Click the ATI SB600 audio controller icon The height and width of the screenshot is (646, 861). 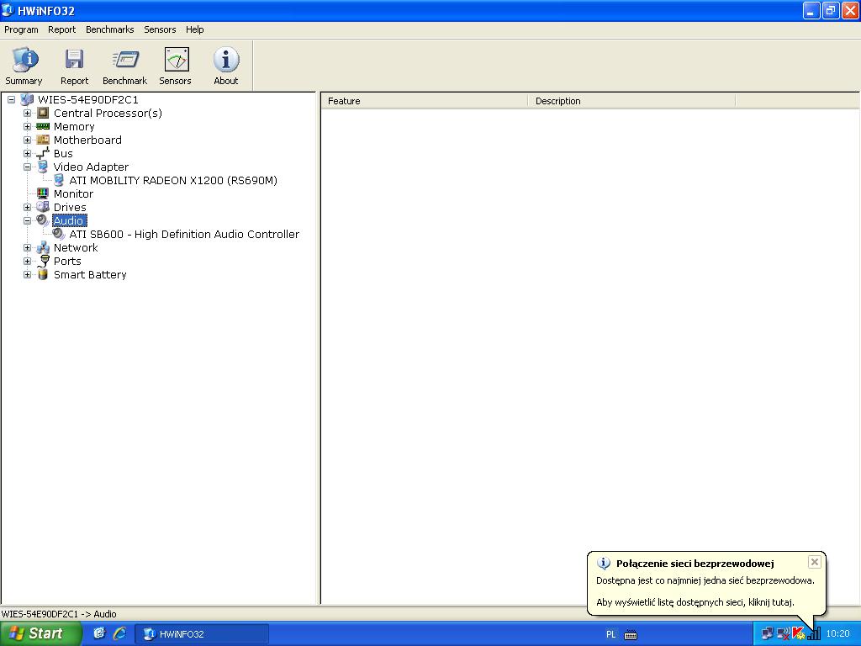pyautogui.click(x=59, y=234)
